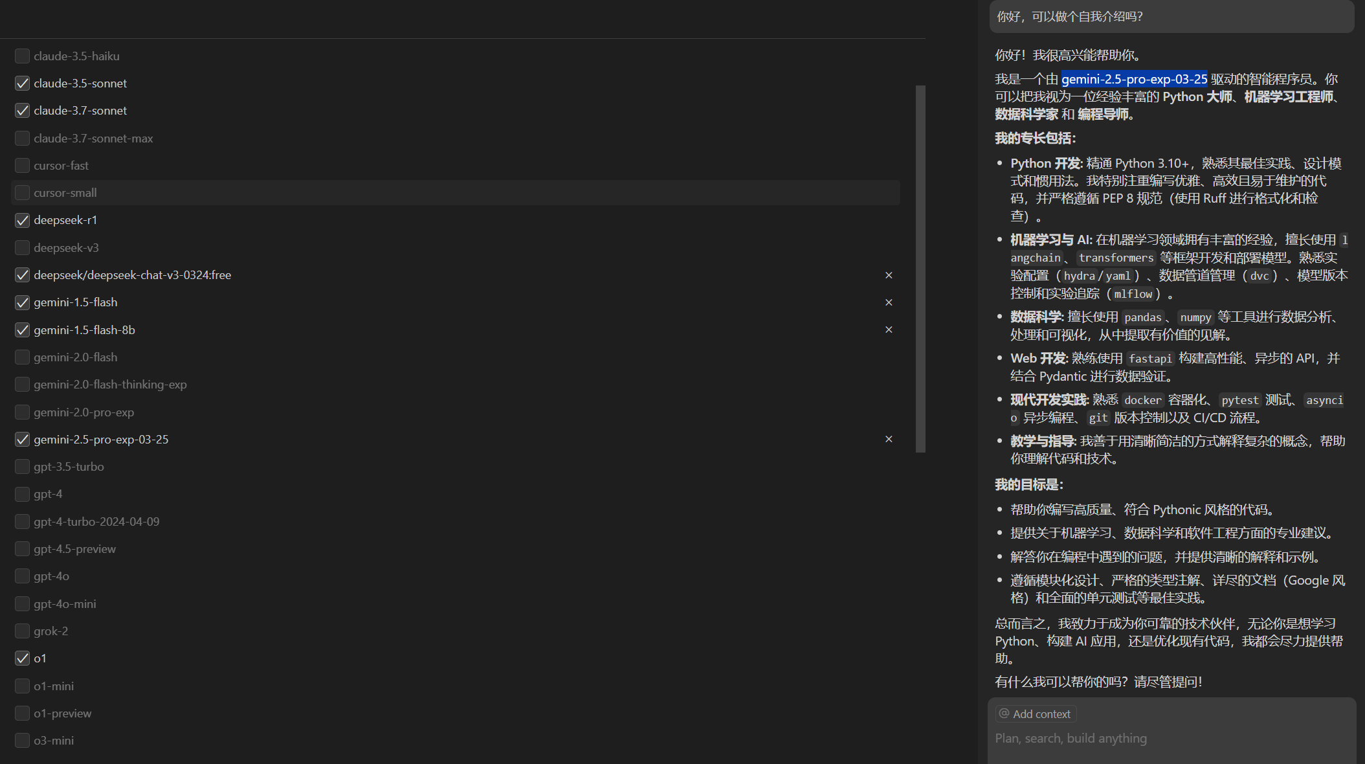Delete gemini-1.5-flash model using X icon
This screenshot has width=1365, height=764.
pos(889,302)
